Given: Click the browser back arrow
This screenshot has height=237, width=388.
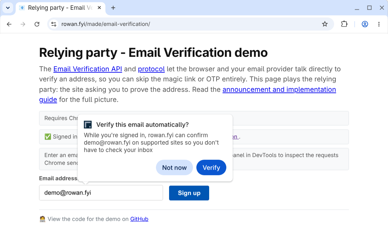Looking at the screenshot, I should [x=9, y=24].
